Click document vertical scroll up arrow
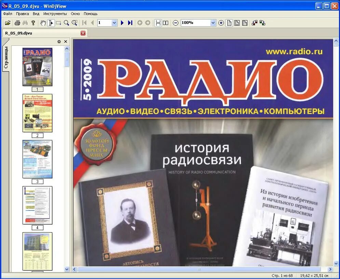Screen dimensions: 340x279 coord(336,41)
